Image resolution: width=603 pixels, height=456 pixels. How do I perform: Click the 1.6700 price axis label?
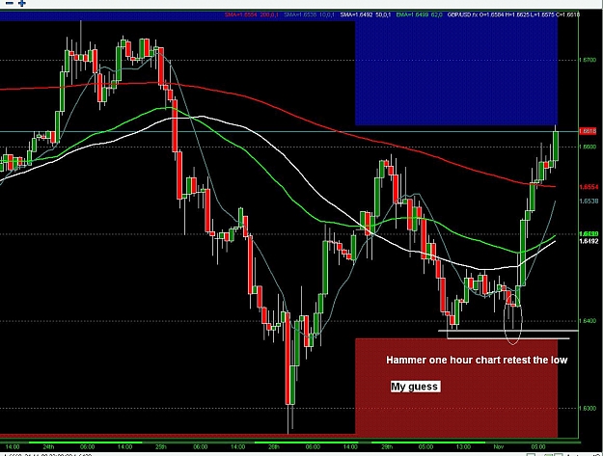tap(588, 60)
